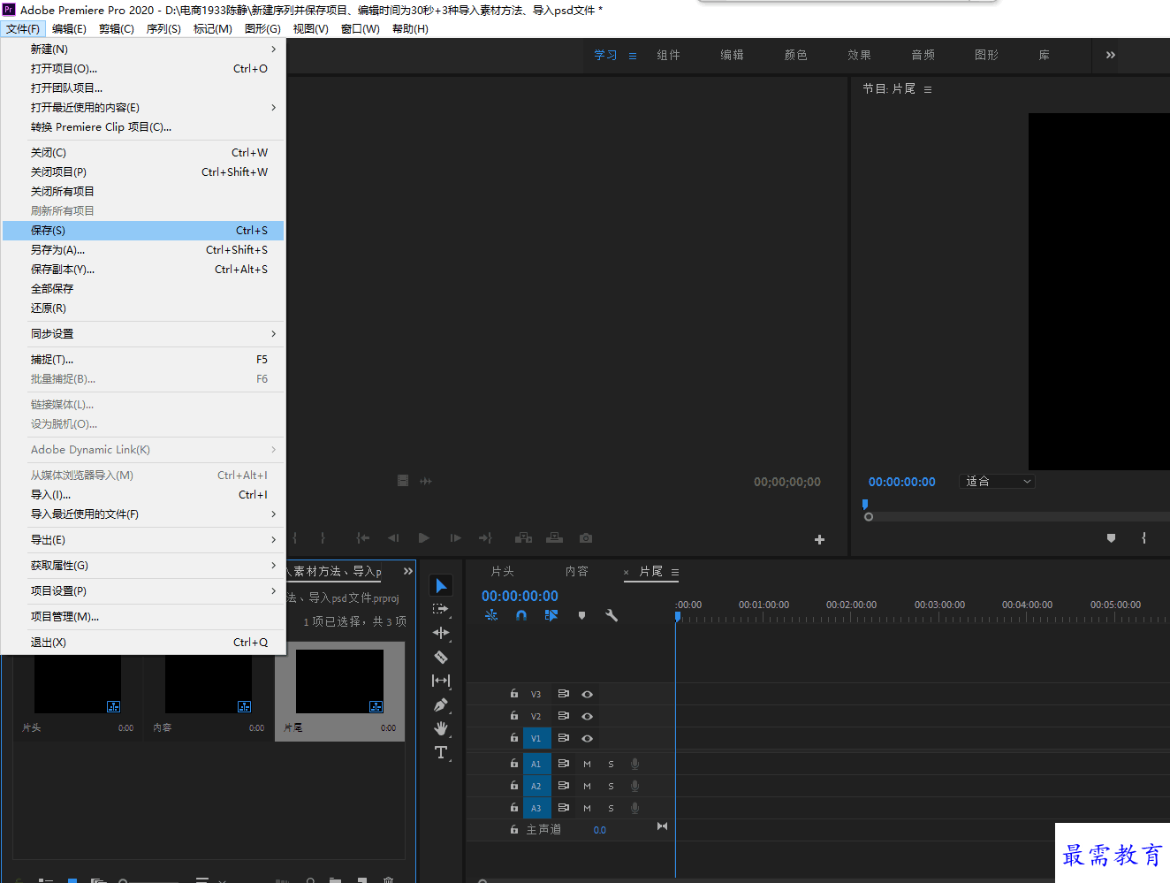Expand the 获取属性(G) submenu
This screenshot has height=883, width=1170.
point(143,565)
